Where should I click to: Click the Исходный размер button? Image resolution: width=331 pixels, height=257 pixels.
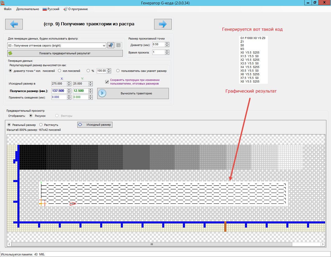click(95, 125)
